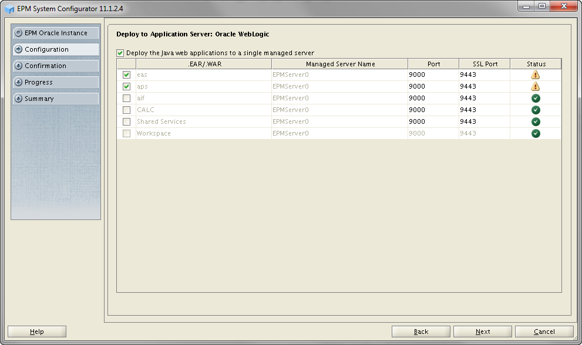Go to the Summary step label

coord(39,99)
